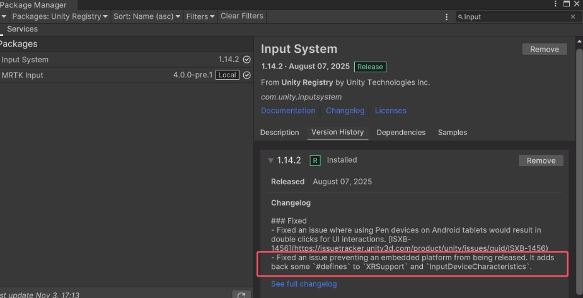Click the Installed label in version entry

(x=342, y=160)
